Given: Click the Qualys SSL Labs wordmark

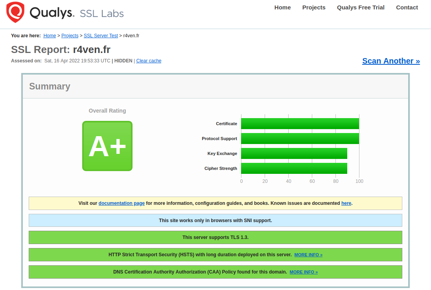Looking at the screenshot, I should click(77, 13).
